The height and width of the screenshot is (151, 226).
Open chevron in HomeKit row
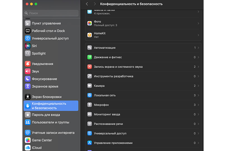pyautogui.click(x=198, y=35)
